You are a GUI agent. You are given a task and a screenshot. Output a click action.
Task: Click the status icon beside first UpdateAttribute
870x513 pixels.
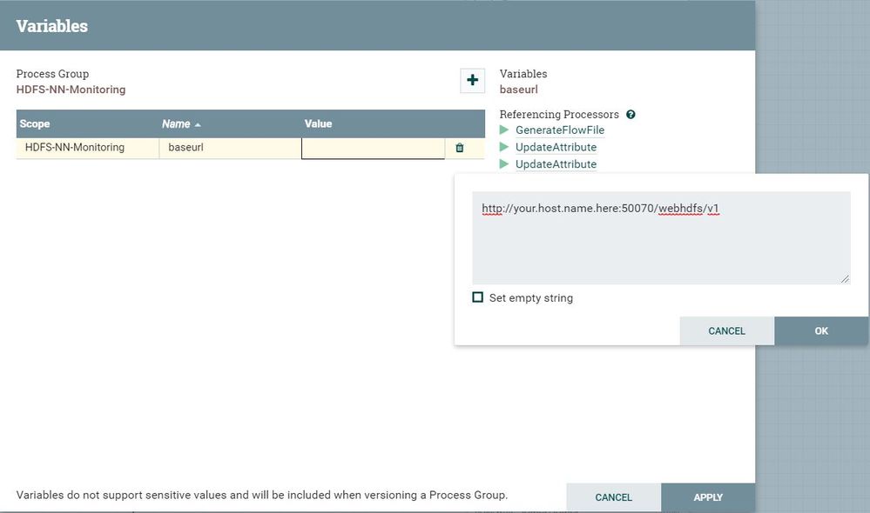pos(504,147)
